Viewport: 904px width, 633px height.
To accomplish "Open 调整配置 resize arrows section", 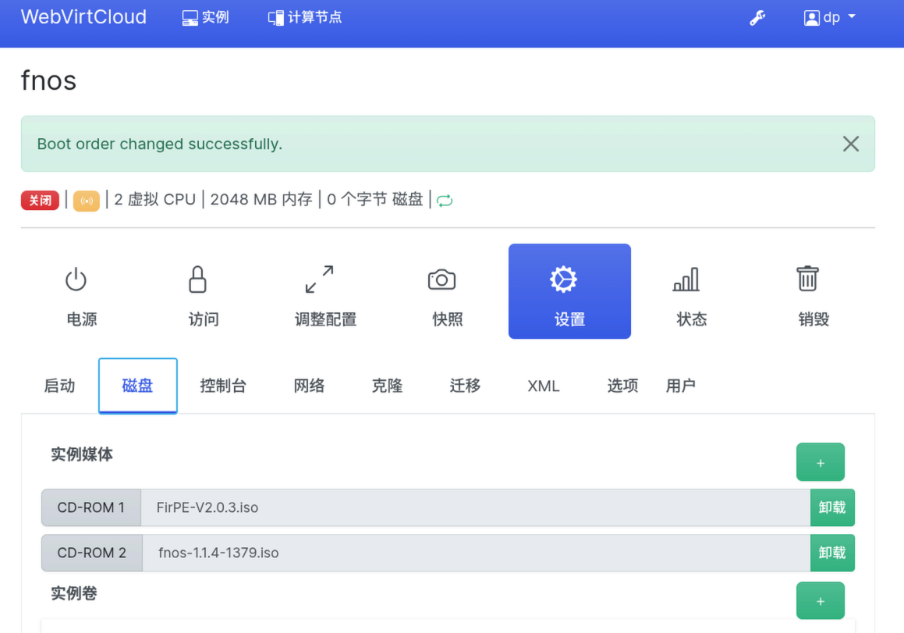I will click(x=325, y=291).
